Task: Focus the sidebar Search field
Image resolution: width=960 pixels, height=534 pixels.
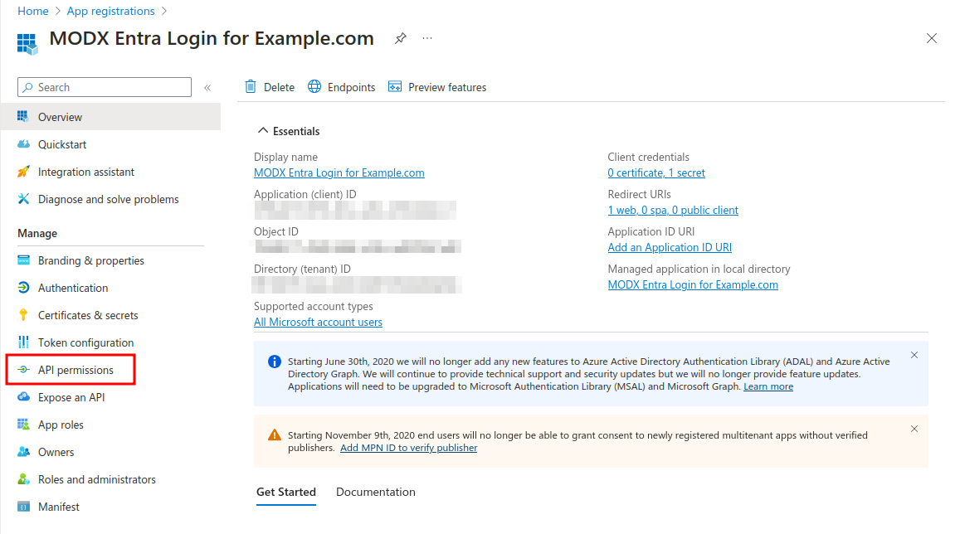Action: (x=105, y=87)
